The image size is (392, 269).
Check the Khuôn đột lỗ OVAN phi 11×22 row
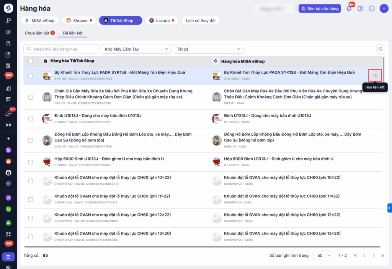coord(31,199)
